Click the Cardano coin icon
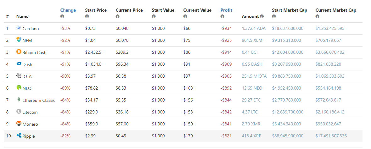Viewport: 371px width, 149px height. [x=19, y=28]
